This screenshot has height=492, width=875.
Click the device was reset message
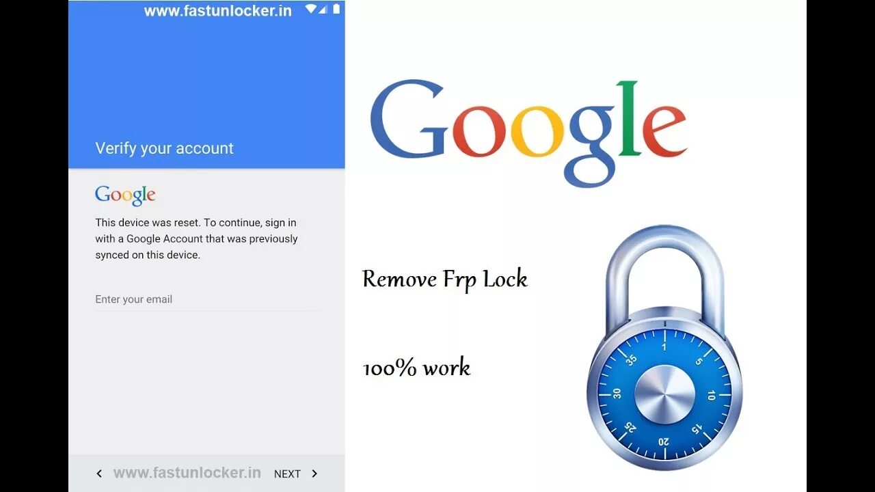pyautogui.click(x=196, y=238)
